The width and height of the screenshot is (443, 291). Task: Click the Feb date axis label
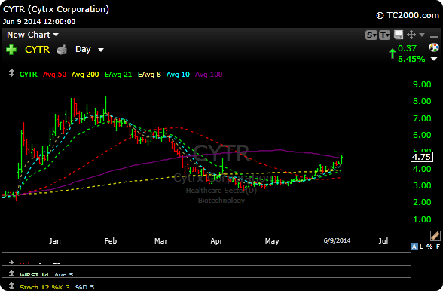coord(111,241)
